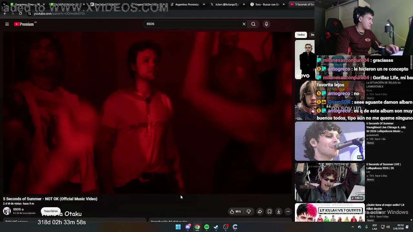Select the Todos filter chip
The width and height of the screenshot is (413, 232).
pyautogui.click(x=301, y=35)
